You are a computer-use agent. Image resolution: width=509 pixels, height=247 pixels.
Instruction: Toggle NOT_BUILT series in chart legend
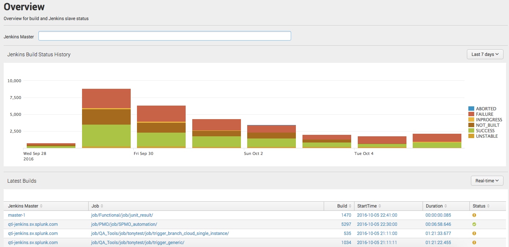[487, 125]
